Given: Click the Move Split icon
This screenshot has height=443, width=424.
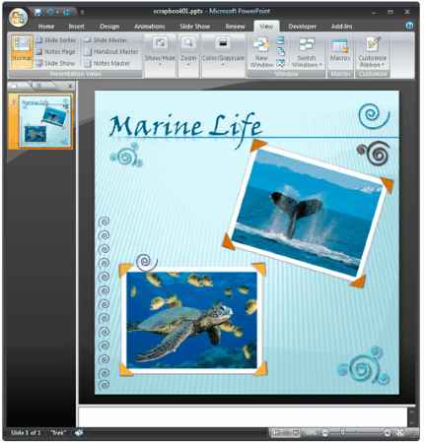Looking at the screenshot, I should [281, 63].
